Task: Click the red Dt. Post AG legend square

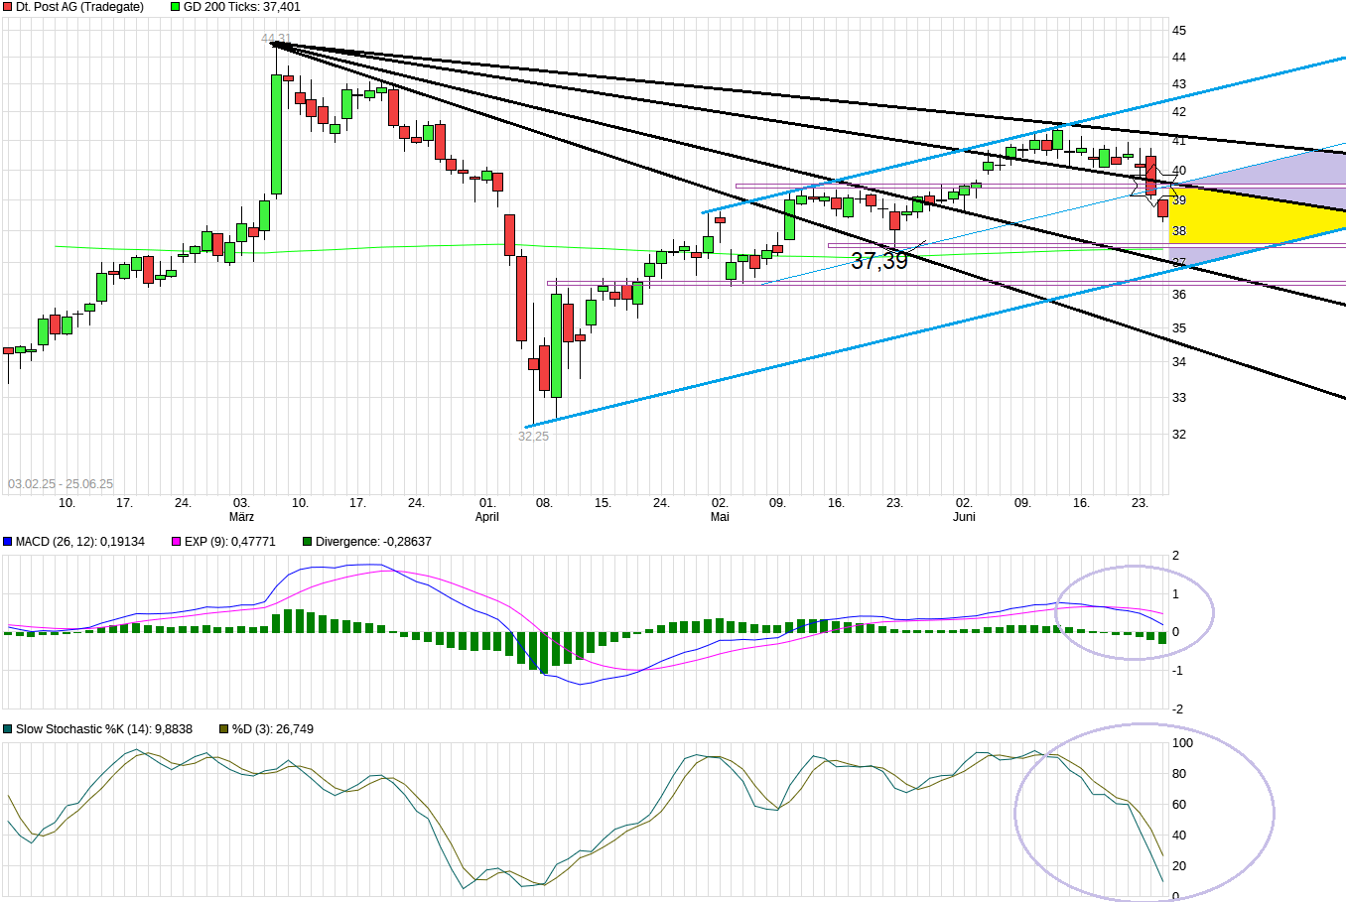Action: click(x=8, y=7)
